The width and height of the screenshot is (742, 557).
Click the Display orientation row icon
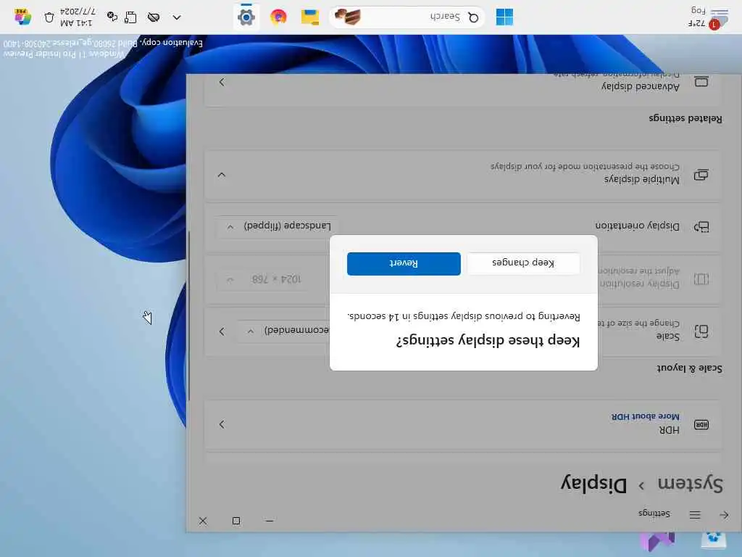(x=701, y=226)
